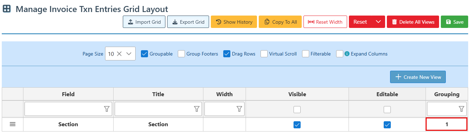Click the grid layout icon beside the page title
The image size is (471, 140).
(7, 9)
